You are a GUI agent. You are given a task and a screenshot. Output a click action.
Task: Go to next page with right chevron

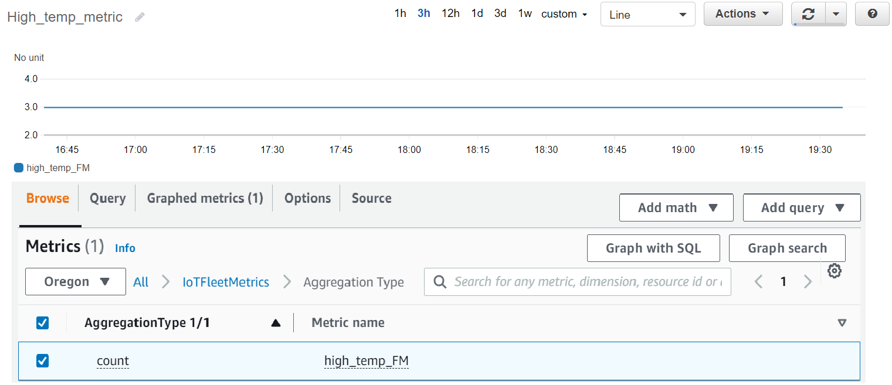[x=808, y=282]
